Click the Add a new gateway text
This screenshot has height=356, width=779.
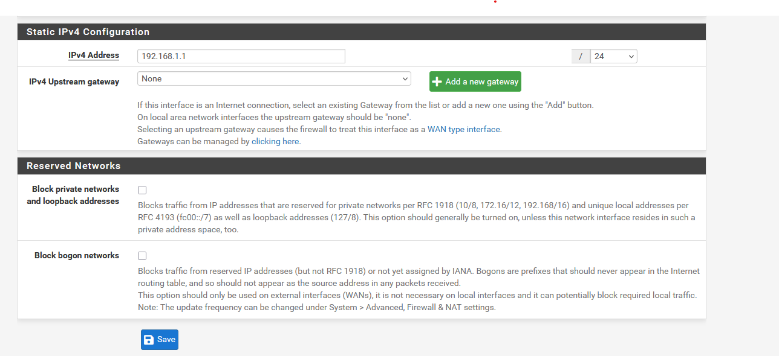[x=481, y=81]
